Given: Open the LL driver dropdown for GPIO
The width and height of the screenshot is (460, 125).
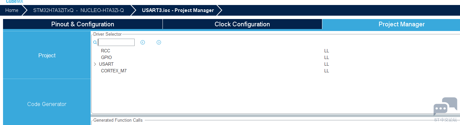Looking at the screenshot, I should 327,58.
